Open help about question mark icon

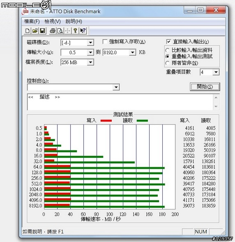75,31
